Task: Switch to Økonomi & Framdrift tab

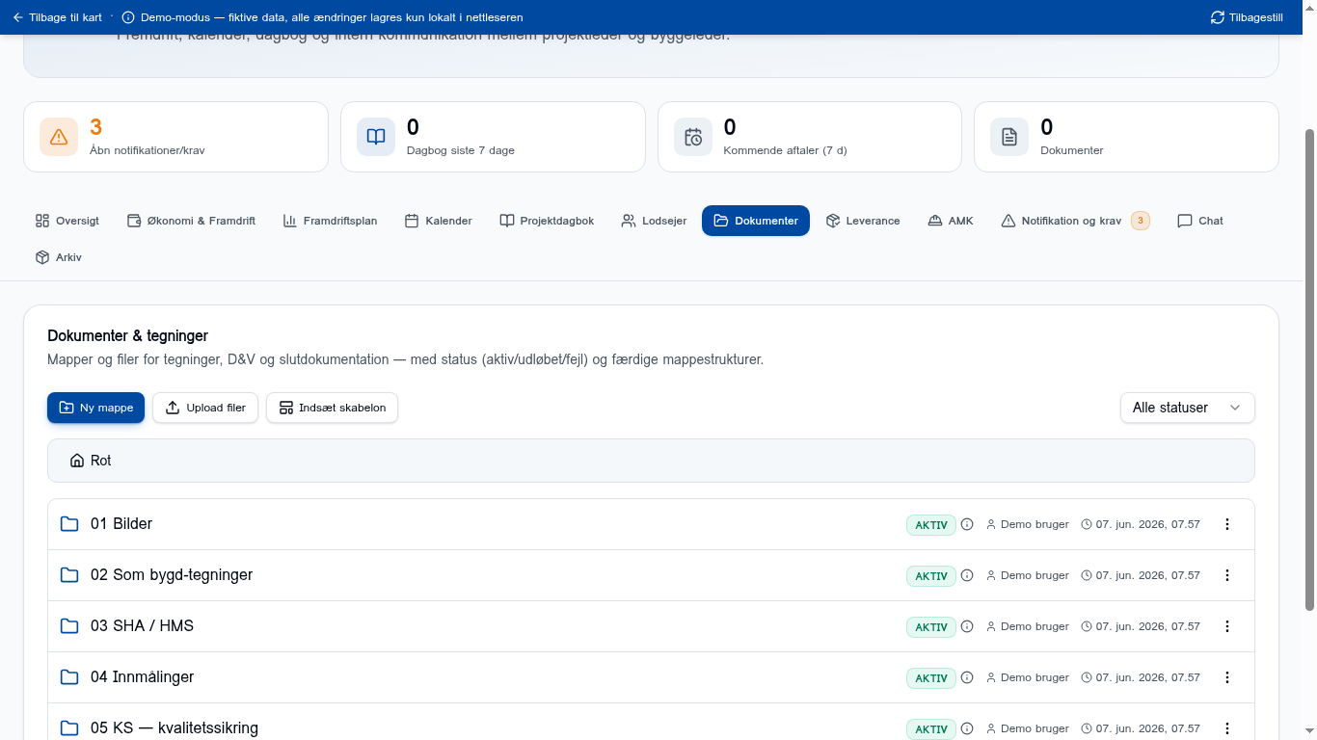Action: [x=191, y=221]
